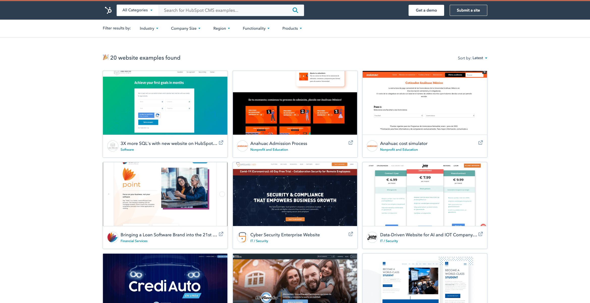Open external link icon for 3X more SQL's card
The height and width of the screenshot is (303, 590).
pyautogui.click(x=221, y=143)
